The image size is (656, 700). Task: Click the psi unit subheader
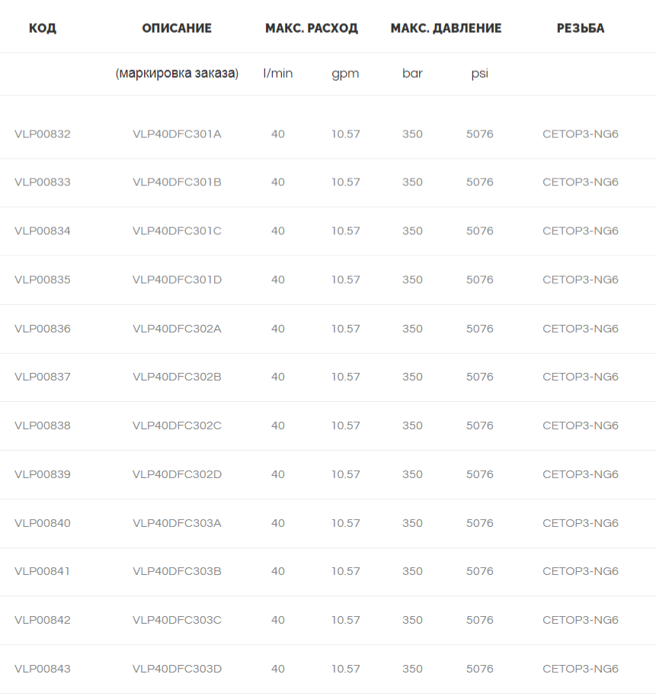click(479, 74)
